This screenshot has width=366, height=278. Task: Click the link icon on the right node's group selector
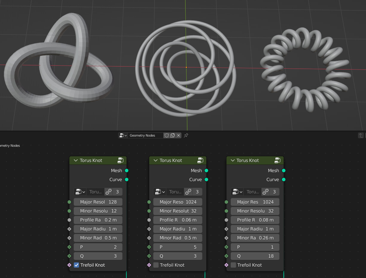pyautogui.click(x=266, y=192)
